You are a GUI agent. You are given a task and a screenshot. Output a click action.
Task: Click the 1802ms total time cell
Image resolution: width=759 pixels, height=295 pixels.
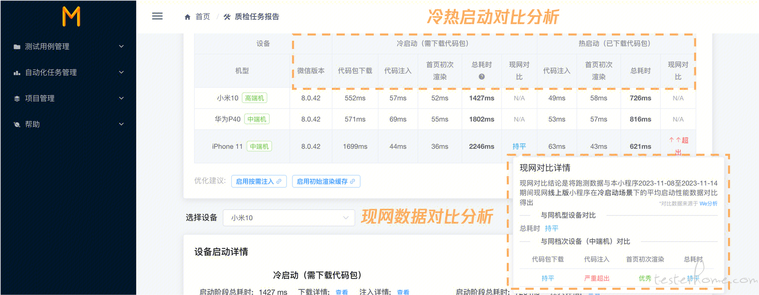click(482, 119)
